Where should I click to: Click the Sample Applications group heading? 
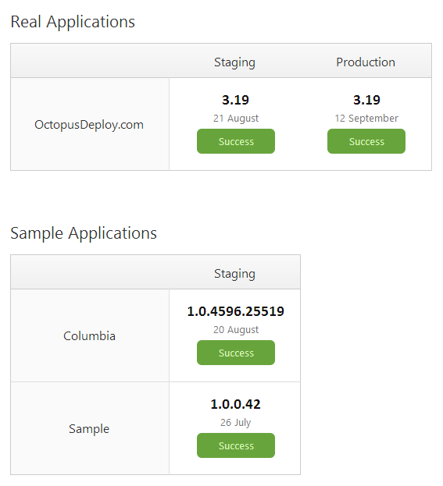(84, 233)
